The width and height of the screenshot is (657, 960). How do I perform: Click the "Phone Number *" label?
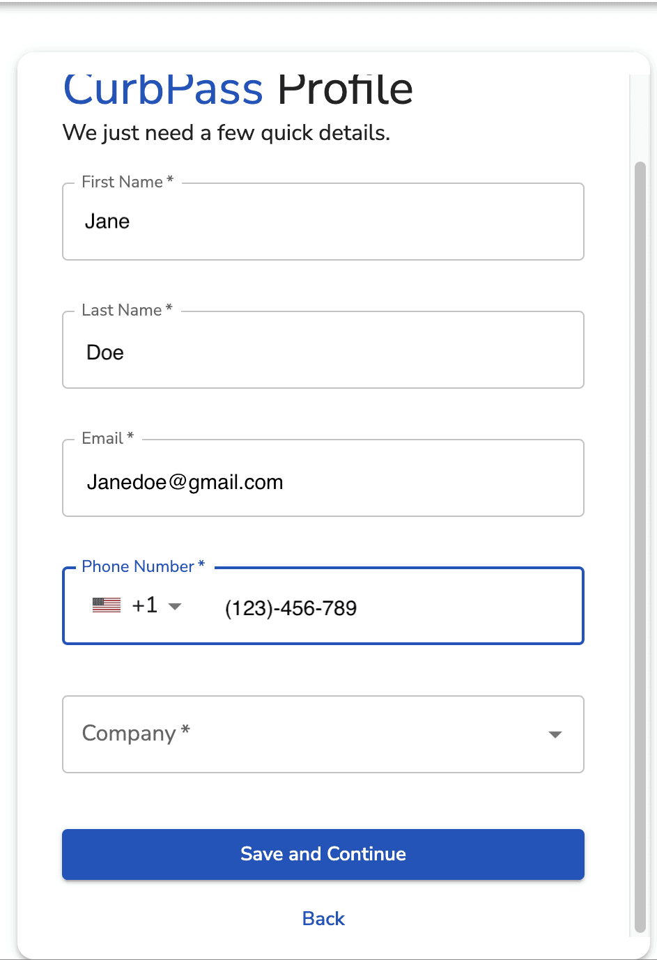coord(144,566)
